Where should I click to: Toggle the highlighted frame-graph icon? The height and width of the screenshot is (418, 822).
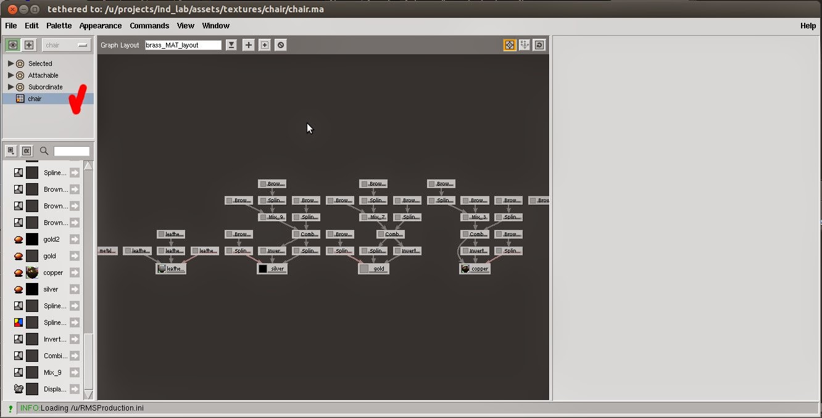pyautogui.click(x=510, y=45)
